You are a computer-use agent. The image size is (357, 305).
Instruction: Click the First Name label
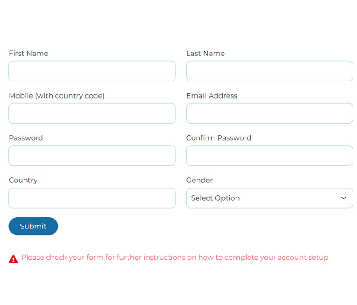point(29,53)
